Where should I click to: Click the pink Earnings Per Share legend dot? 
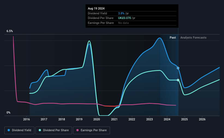click(77, 130)
